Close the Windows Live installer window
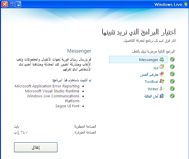The width and height of the screenshot is (189, 159). 4,4
